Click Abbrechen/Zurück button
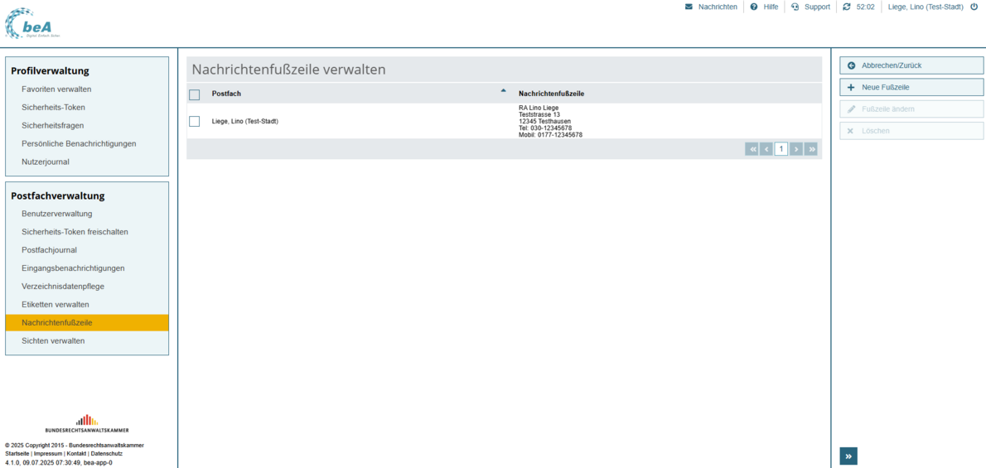The width and height of the screenshot is (986, 468). pyautogui.click(x=911, y=65)
